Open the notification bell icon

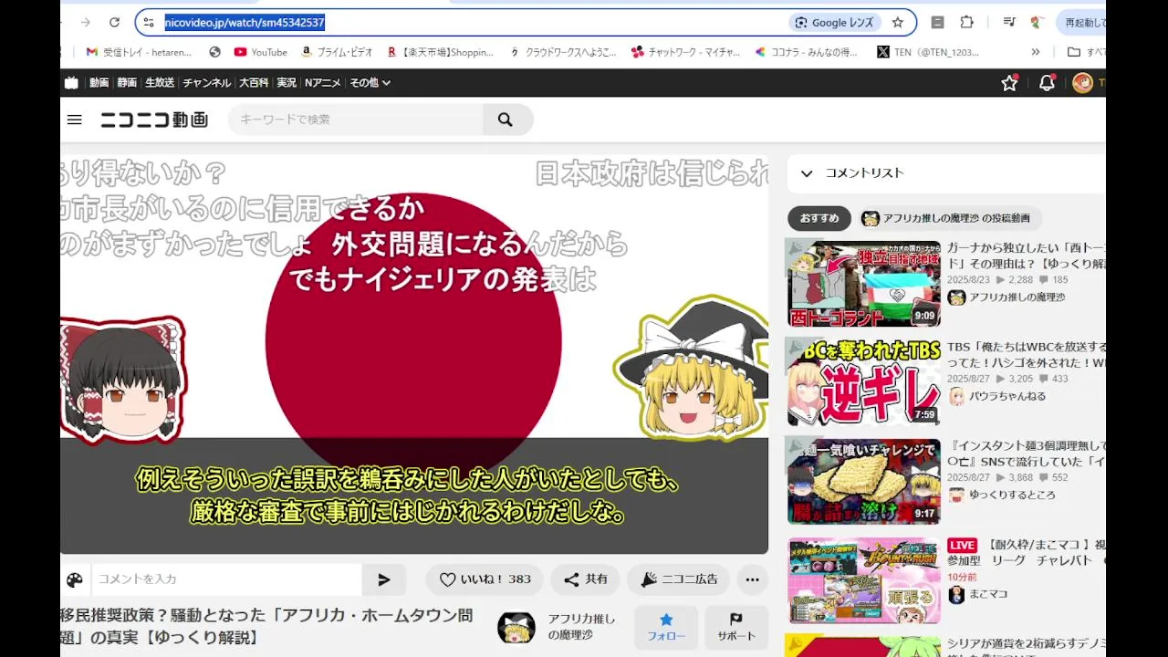[x=1047, y=83]
